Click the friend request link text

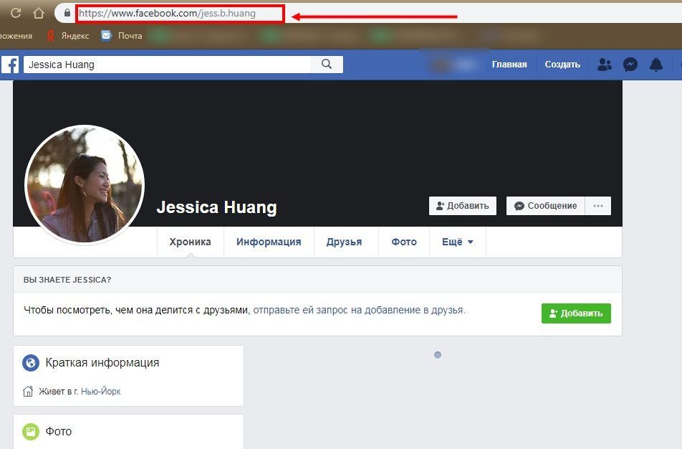coord(360,310)
